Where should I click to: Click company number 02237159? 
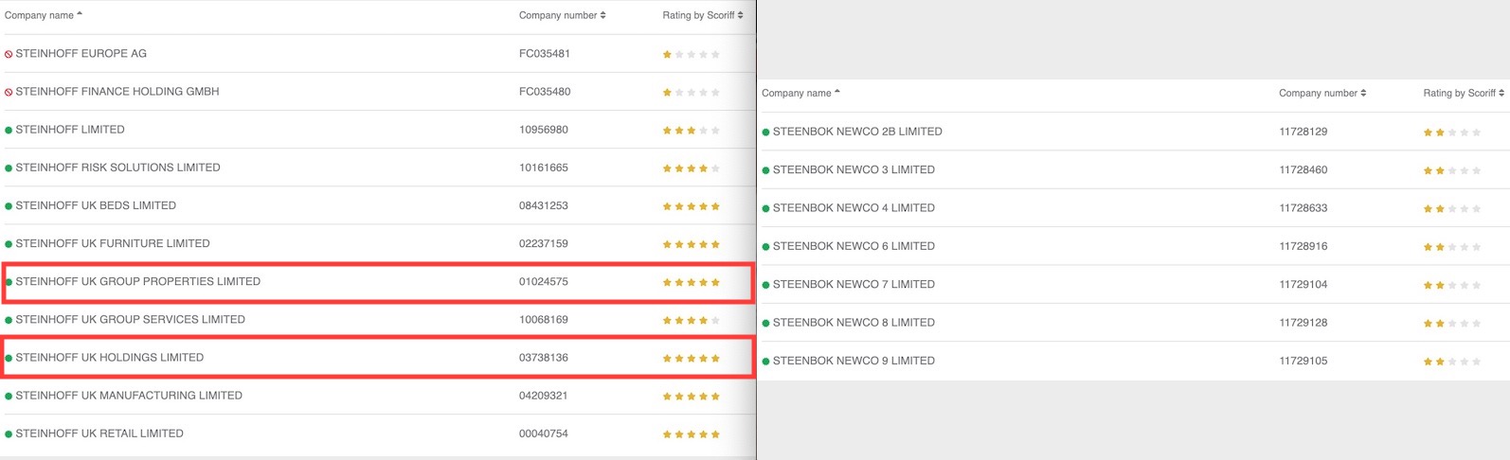click(x=544, y=243)
